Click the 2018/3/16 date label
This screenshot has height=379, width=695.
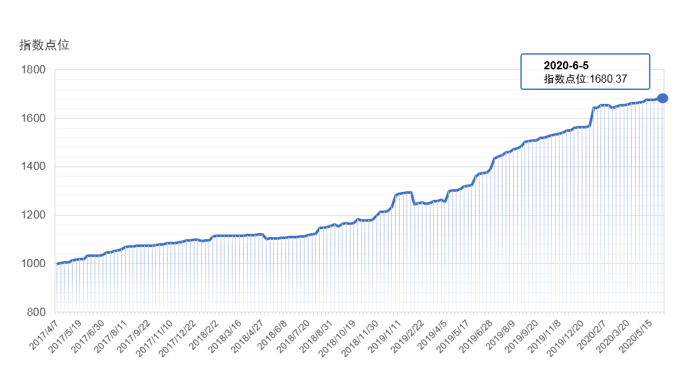click(225, 336)
